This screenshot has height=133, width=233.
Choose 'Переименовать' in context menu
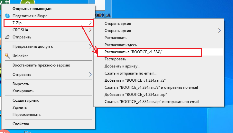26,115
